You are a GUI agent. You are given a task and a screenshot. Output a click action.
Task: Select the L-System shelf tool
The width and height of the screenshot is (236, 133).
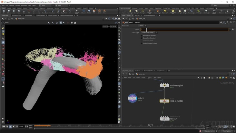[84, 11]
